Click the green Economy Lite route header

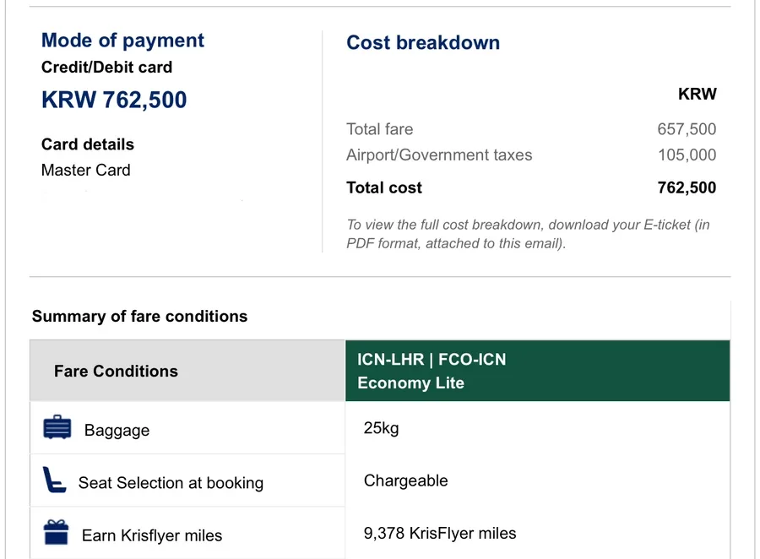click(537, 371)
